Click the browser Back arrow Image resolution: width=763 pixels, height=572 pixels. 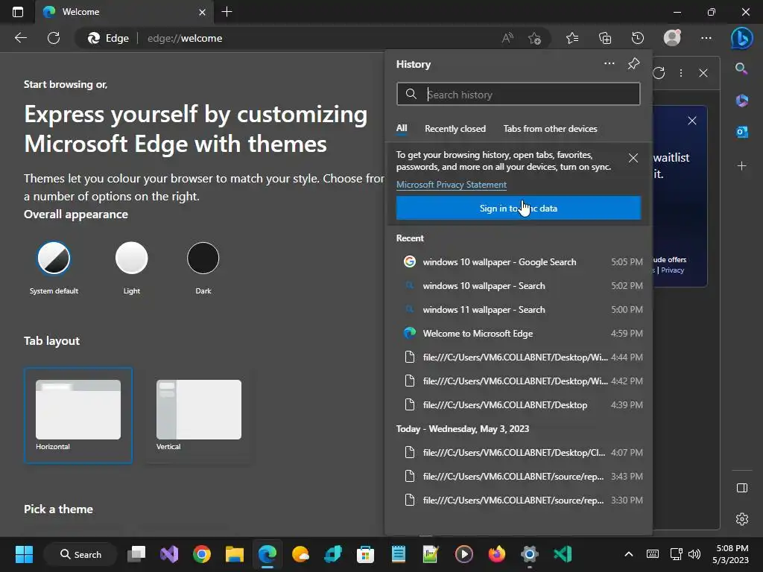tap(21, 38)
